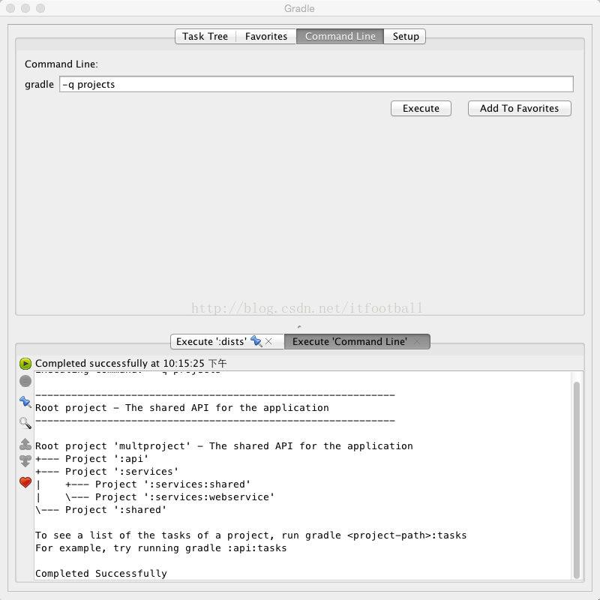This screenshot has width=600, height=600.
Task: Click the window zoom button in title bar
Action: (x=40, y=8)
